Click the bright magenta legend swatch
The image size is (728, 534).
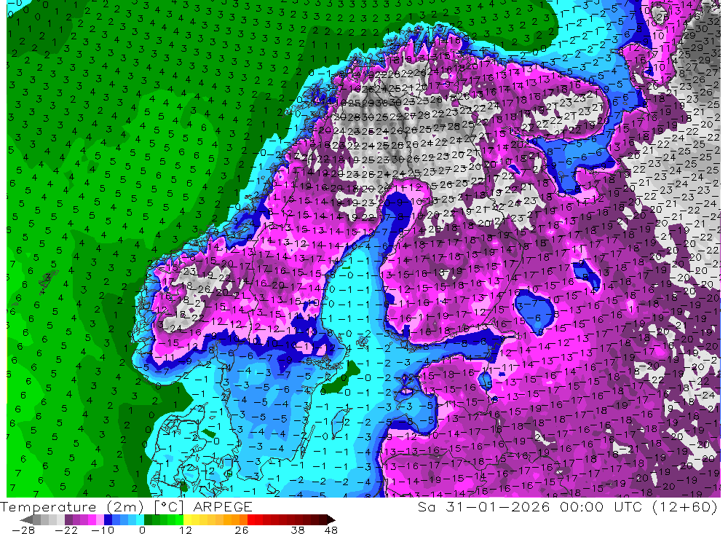[x=92, y=519]
